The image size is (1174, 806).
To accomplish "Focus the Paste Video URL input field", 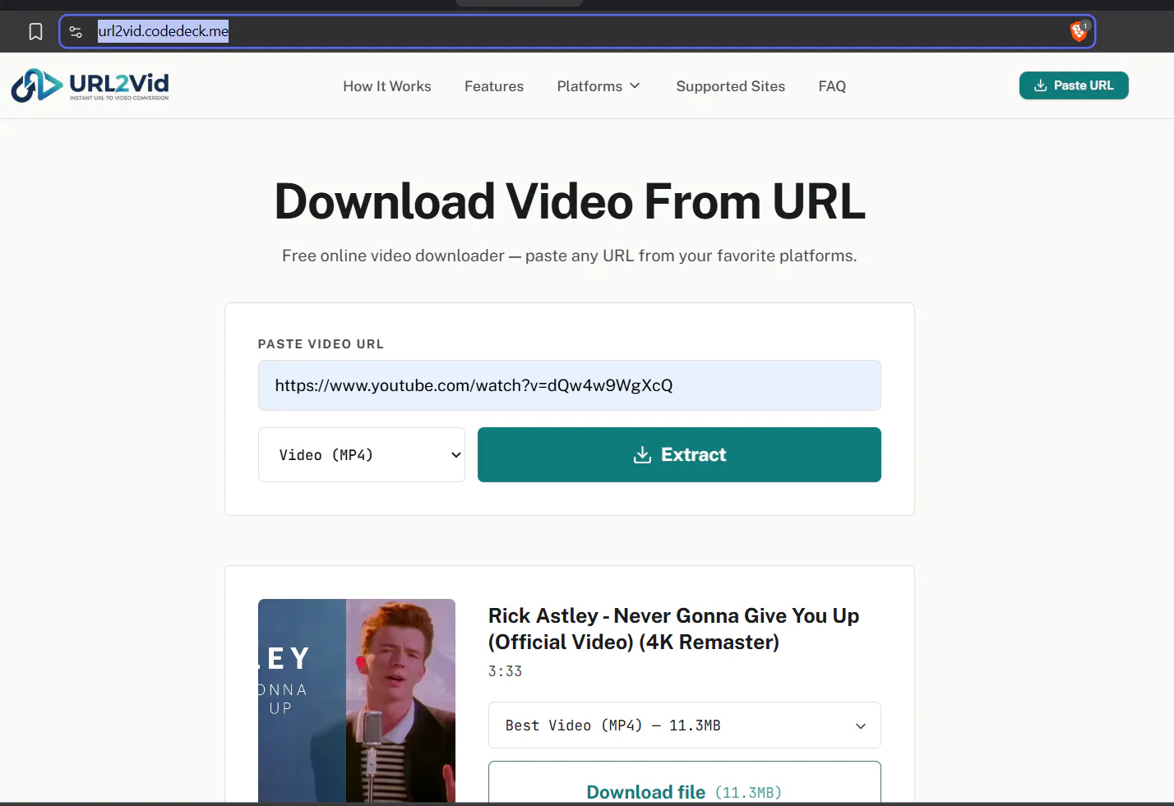I will 570,385.
